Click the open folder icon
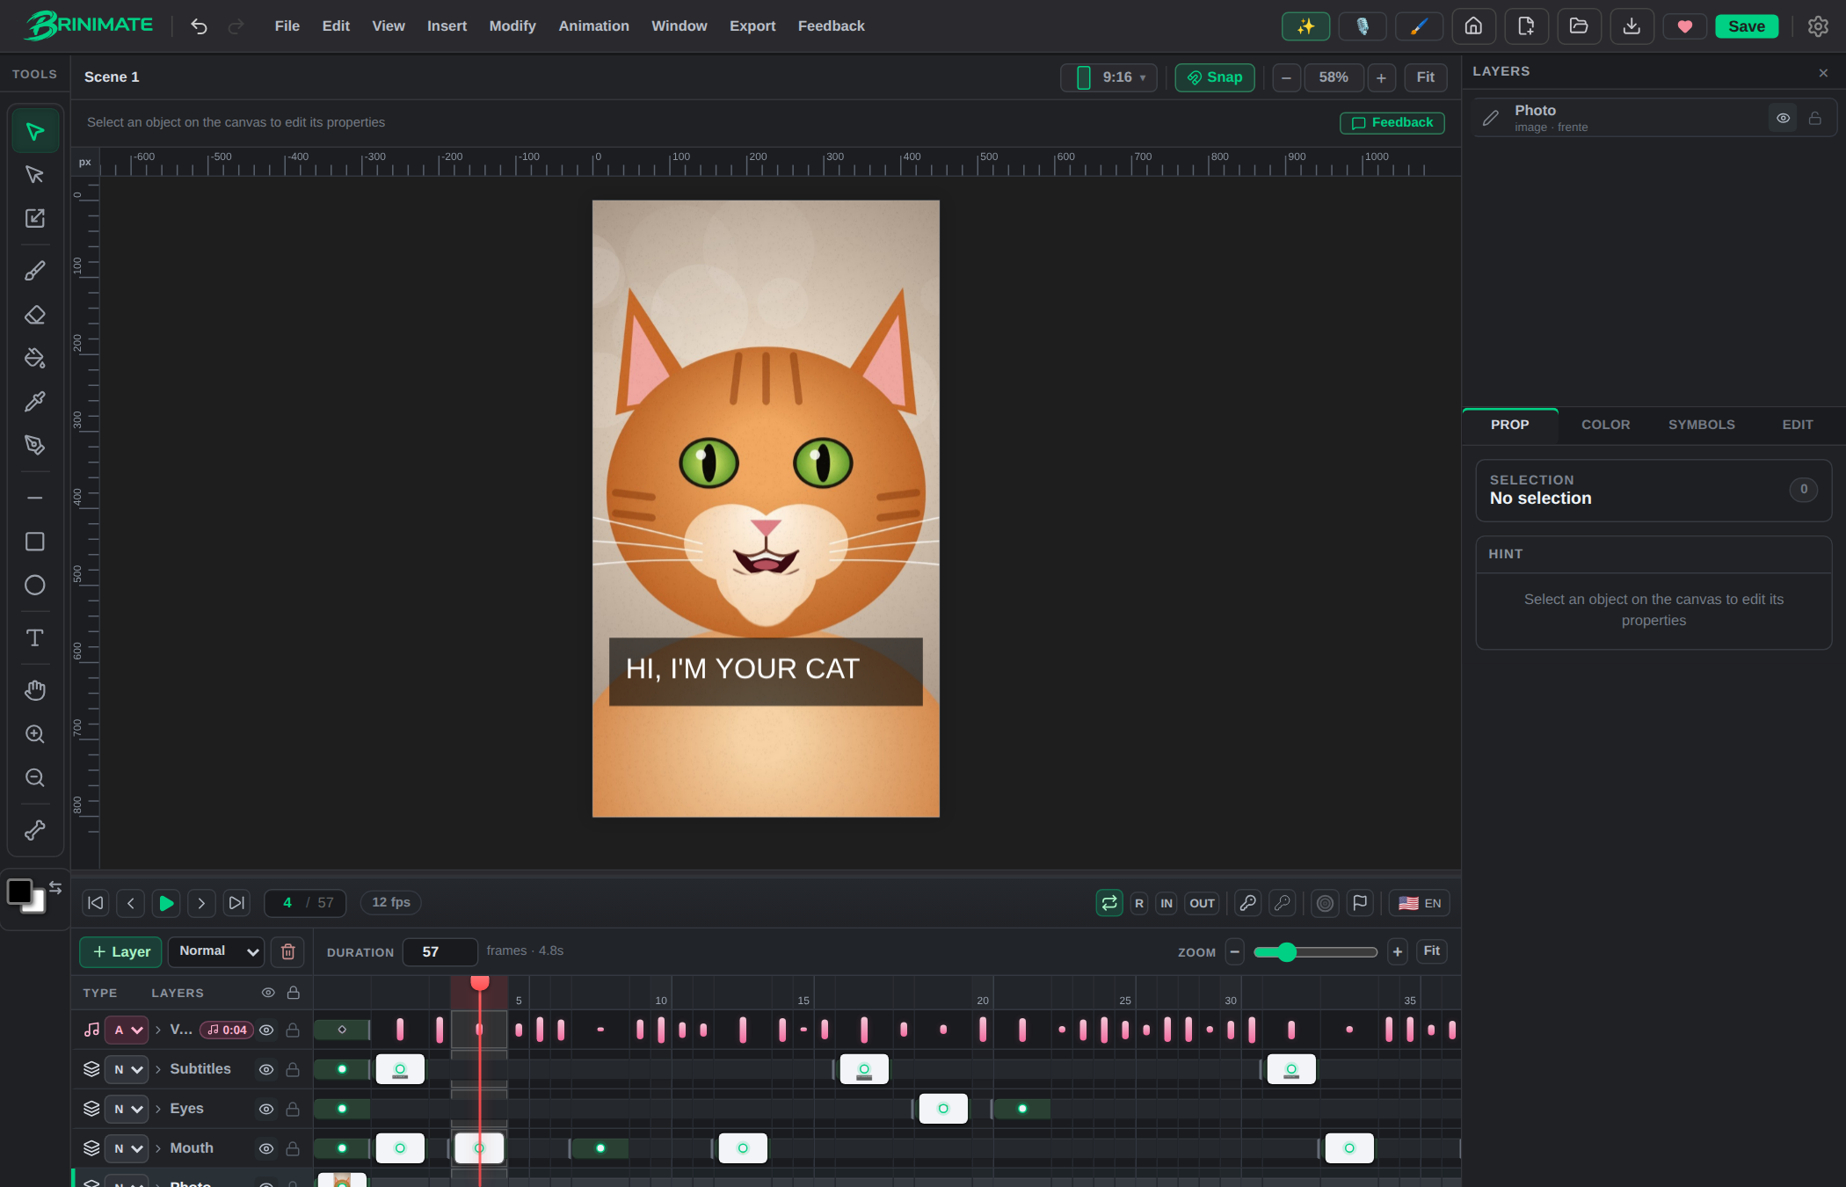The height and width of the screenshot is (1187, 1846). 1579,26
